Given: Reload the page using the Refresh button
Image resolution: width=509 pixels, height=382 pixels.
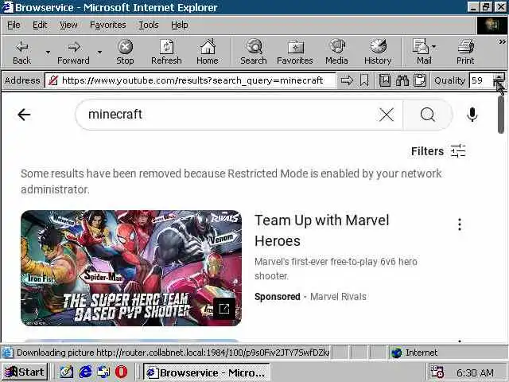Looking at the screenshot, I should [x=166, y=53].
